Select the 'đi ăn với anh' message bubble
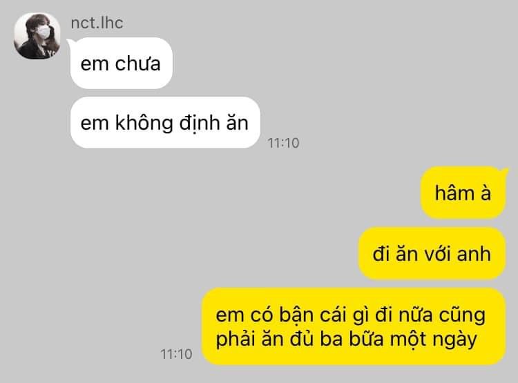This screenshot has width=518, height=383. coord(432,253)
